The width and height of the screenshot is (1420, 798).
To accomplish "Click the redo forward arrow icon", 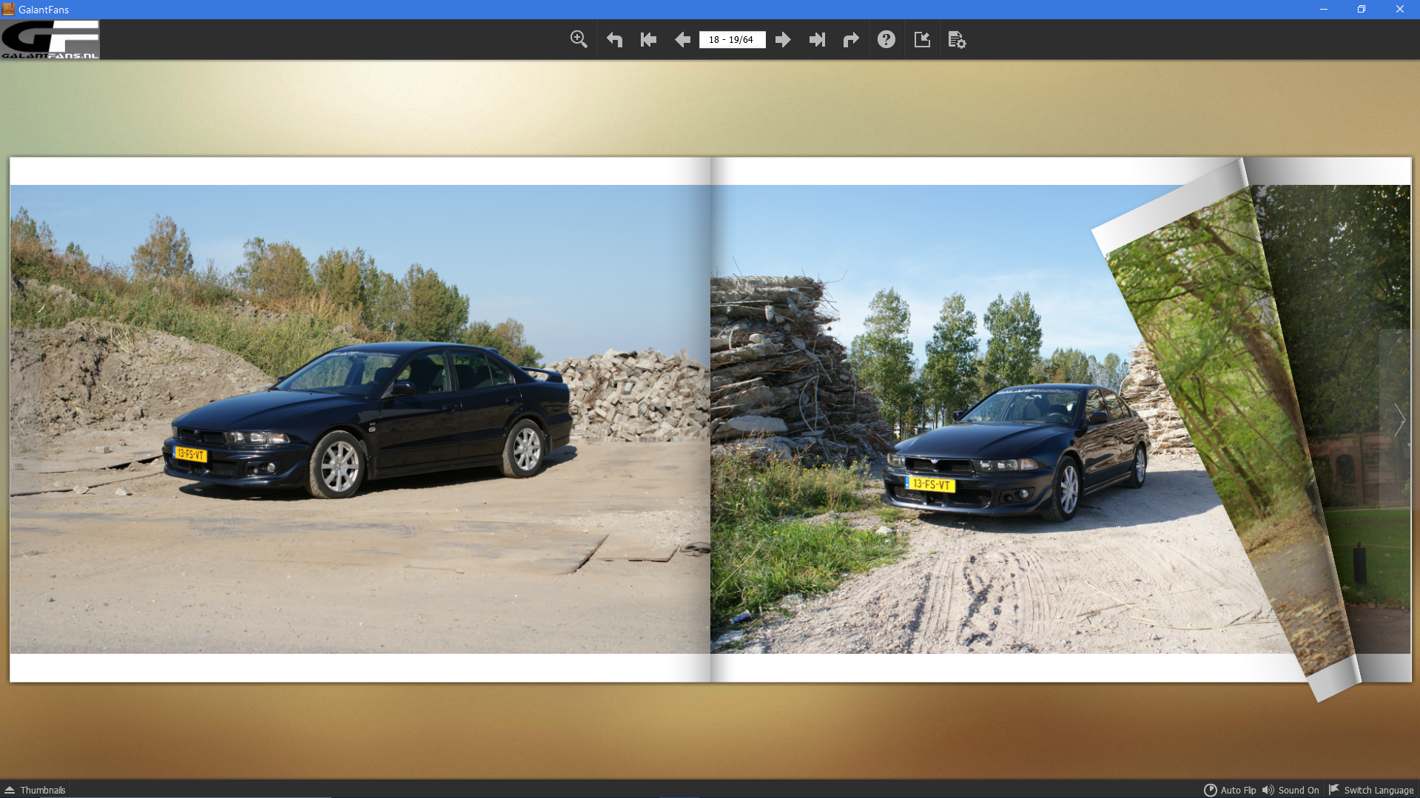I will pyautogui.click(x=851, y=40).
